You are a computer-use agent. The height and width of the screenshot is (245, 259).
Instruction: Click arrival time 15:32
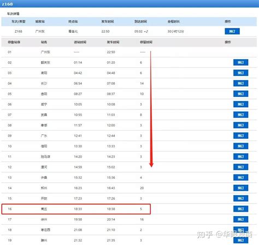coord(78,178)
